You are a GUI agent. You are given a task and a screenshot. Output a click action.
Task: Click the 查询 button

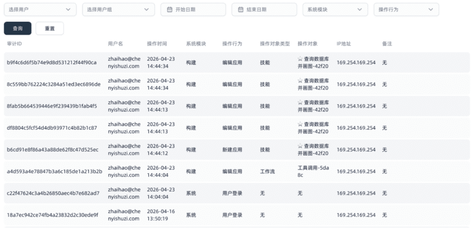tap(18, 28)
